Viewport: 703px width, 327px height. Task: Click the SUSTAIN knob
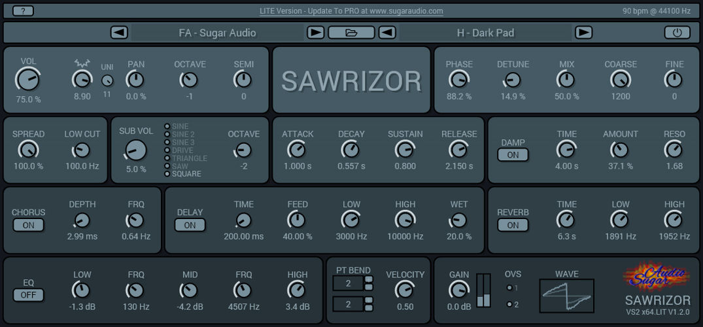pos(405,150)
